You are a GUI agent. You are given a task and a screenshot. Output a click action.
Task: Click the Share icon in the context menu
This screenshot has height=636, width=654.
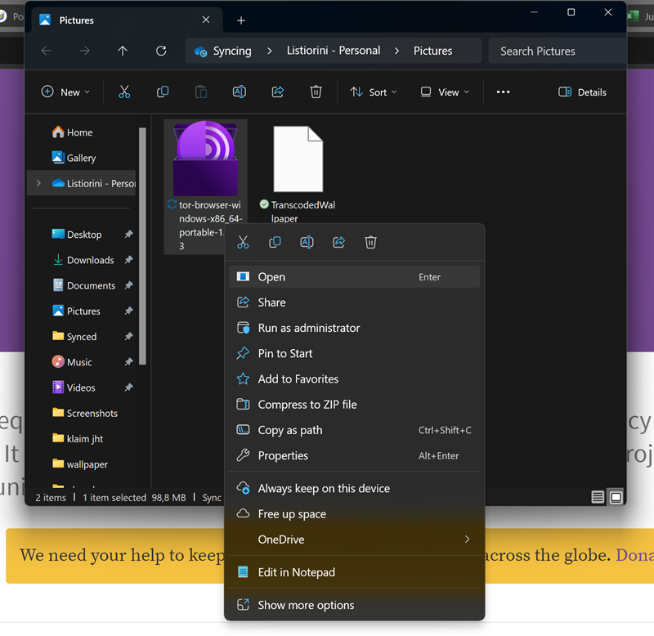coord(338,242)
